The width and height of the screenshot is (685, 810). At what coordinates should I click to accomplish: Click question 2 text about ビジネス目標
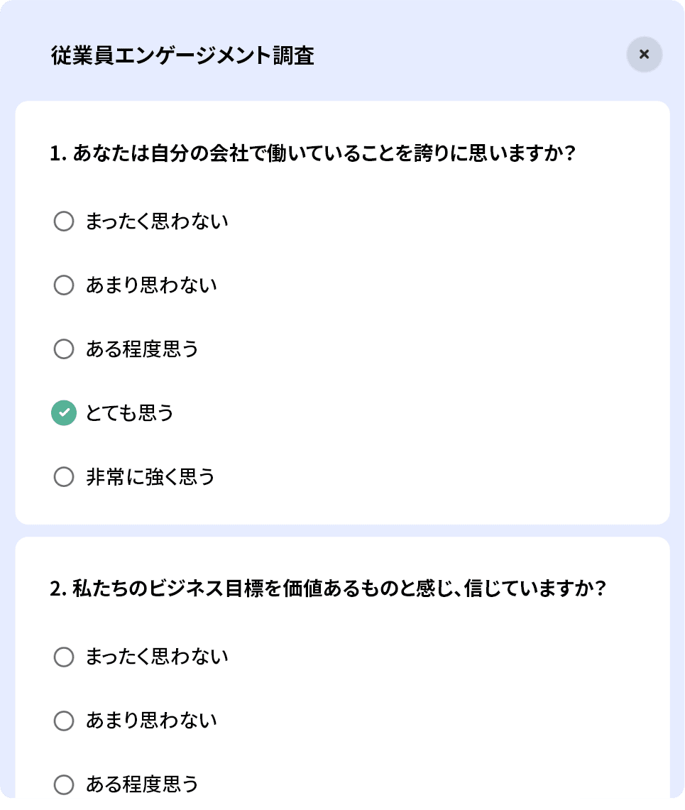click(x=327, y=589)
